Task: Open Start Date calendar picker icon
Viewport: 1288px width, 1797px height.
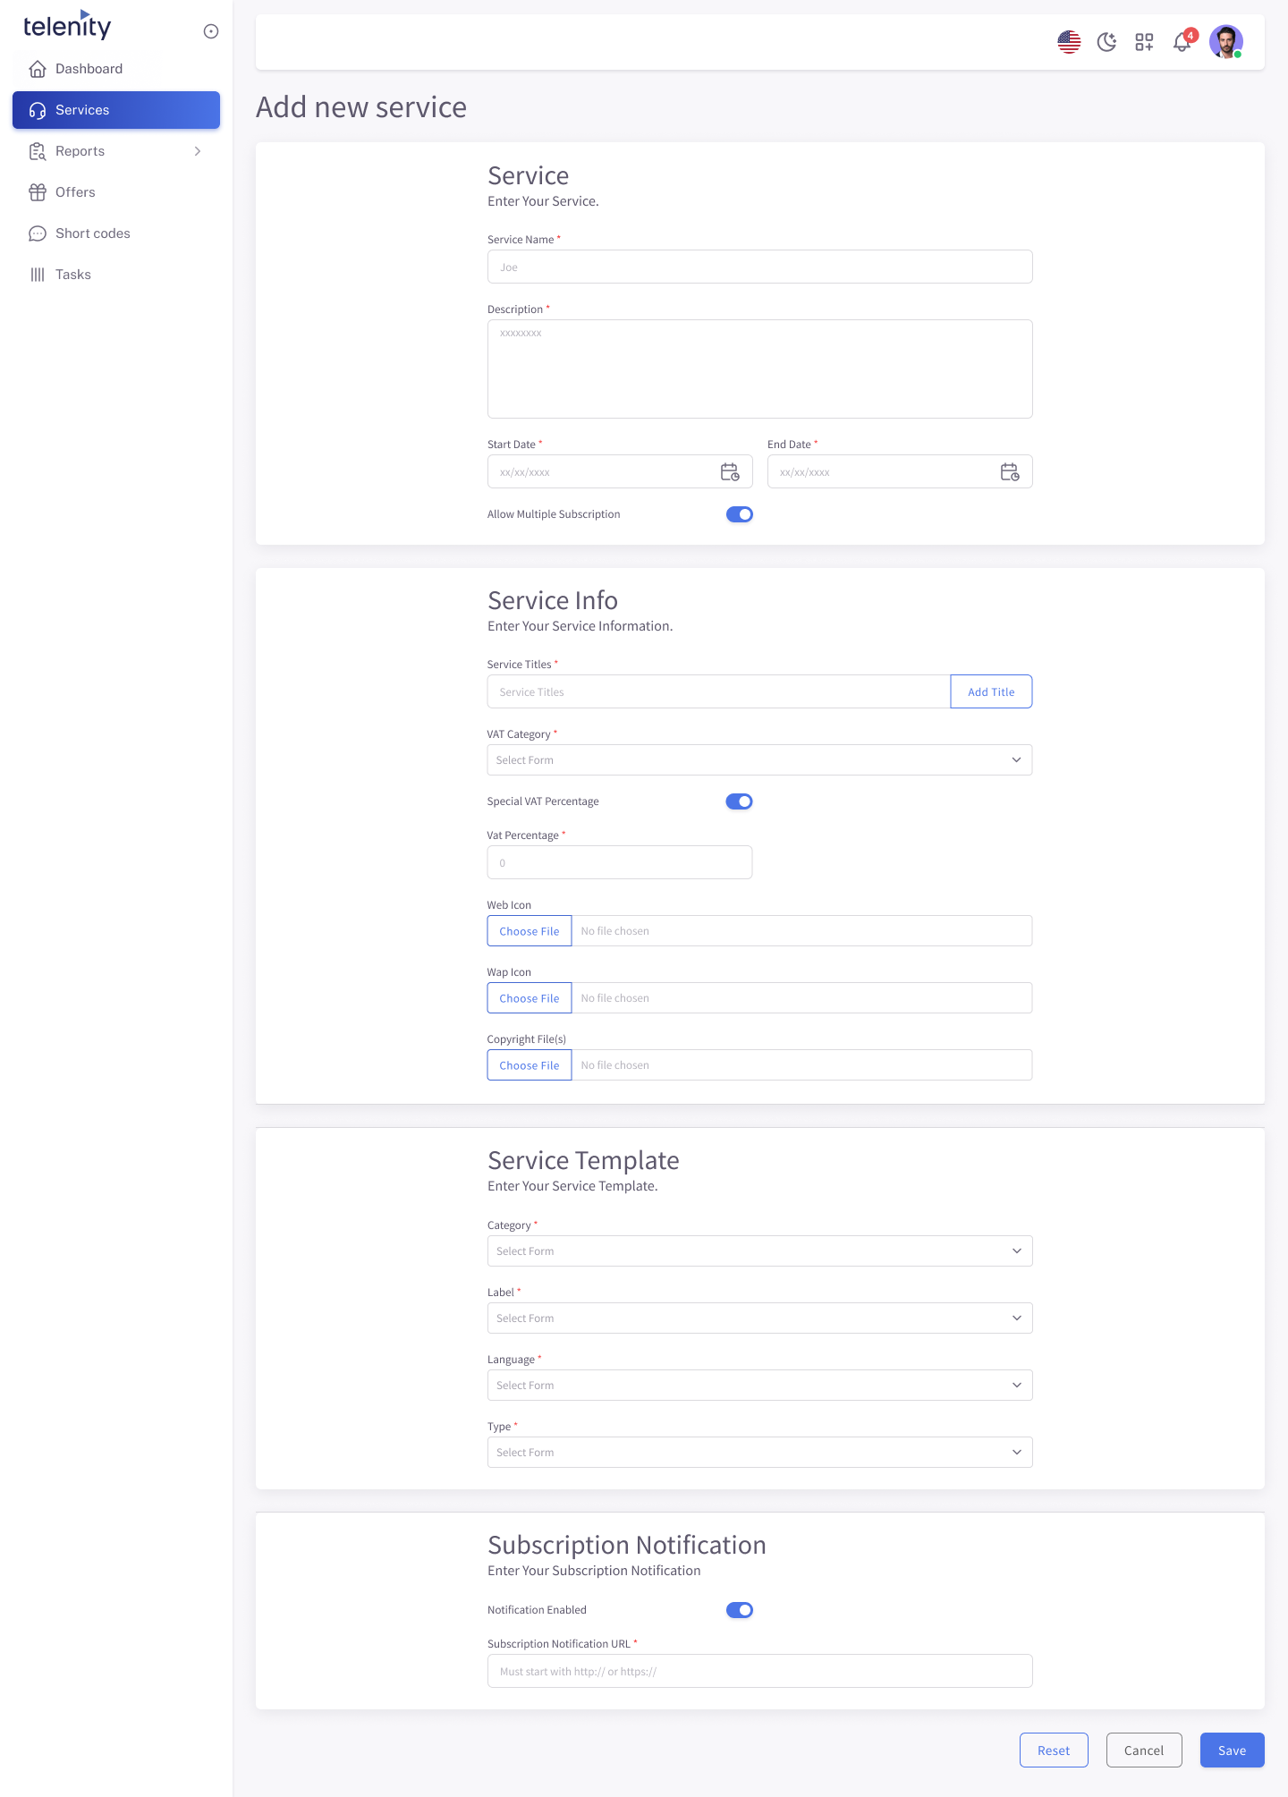Action: tap(730, 472)
